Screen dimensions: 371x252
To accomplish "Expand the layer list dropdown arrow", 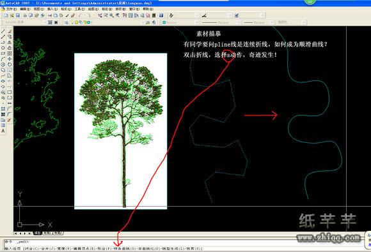I will [143, 22].
